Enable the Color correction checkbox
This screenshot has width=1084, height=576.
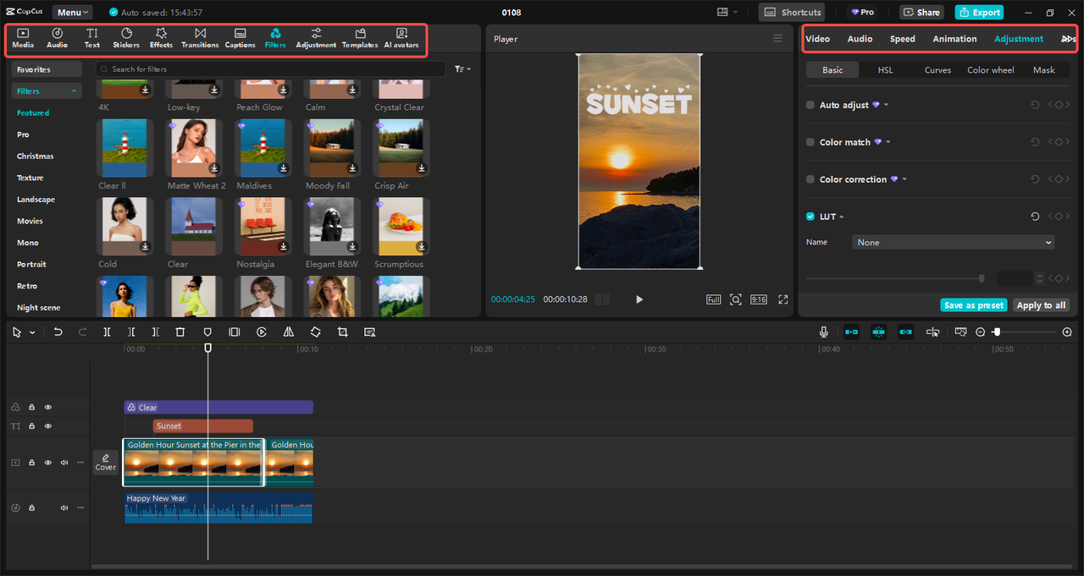pyautogui.click(x=810, y=179)
